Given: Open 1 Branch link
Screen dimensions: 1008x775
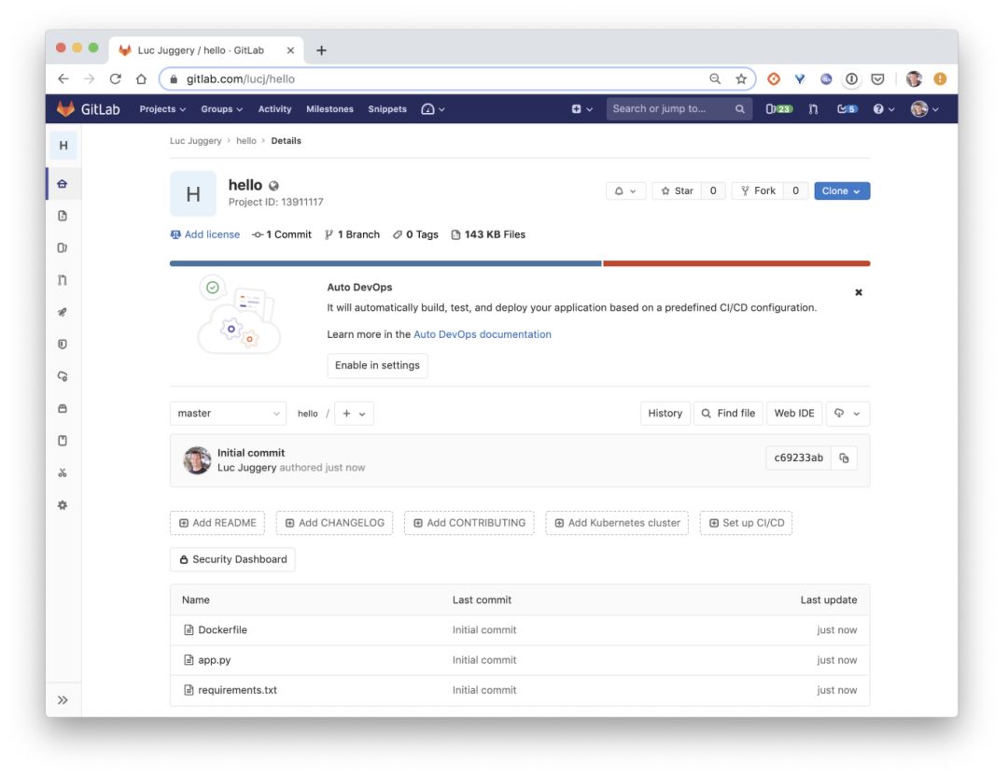Looking at the screenshot, I should 352,234.
